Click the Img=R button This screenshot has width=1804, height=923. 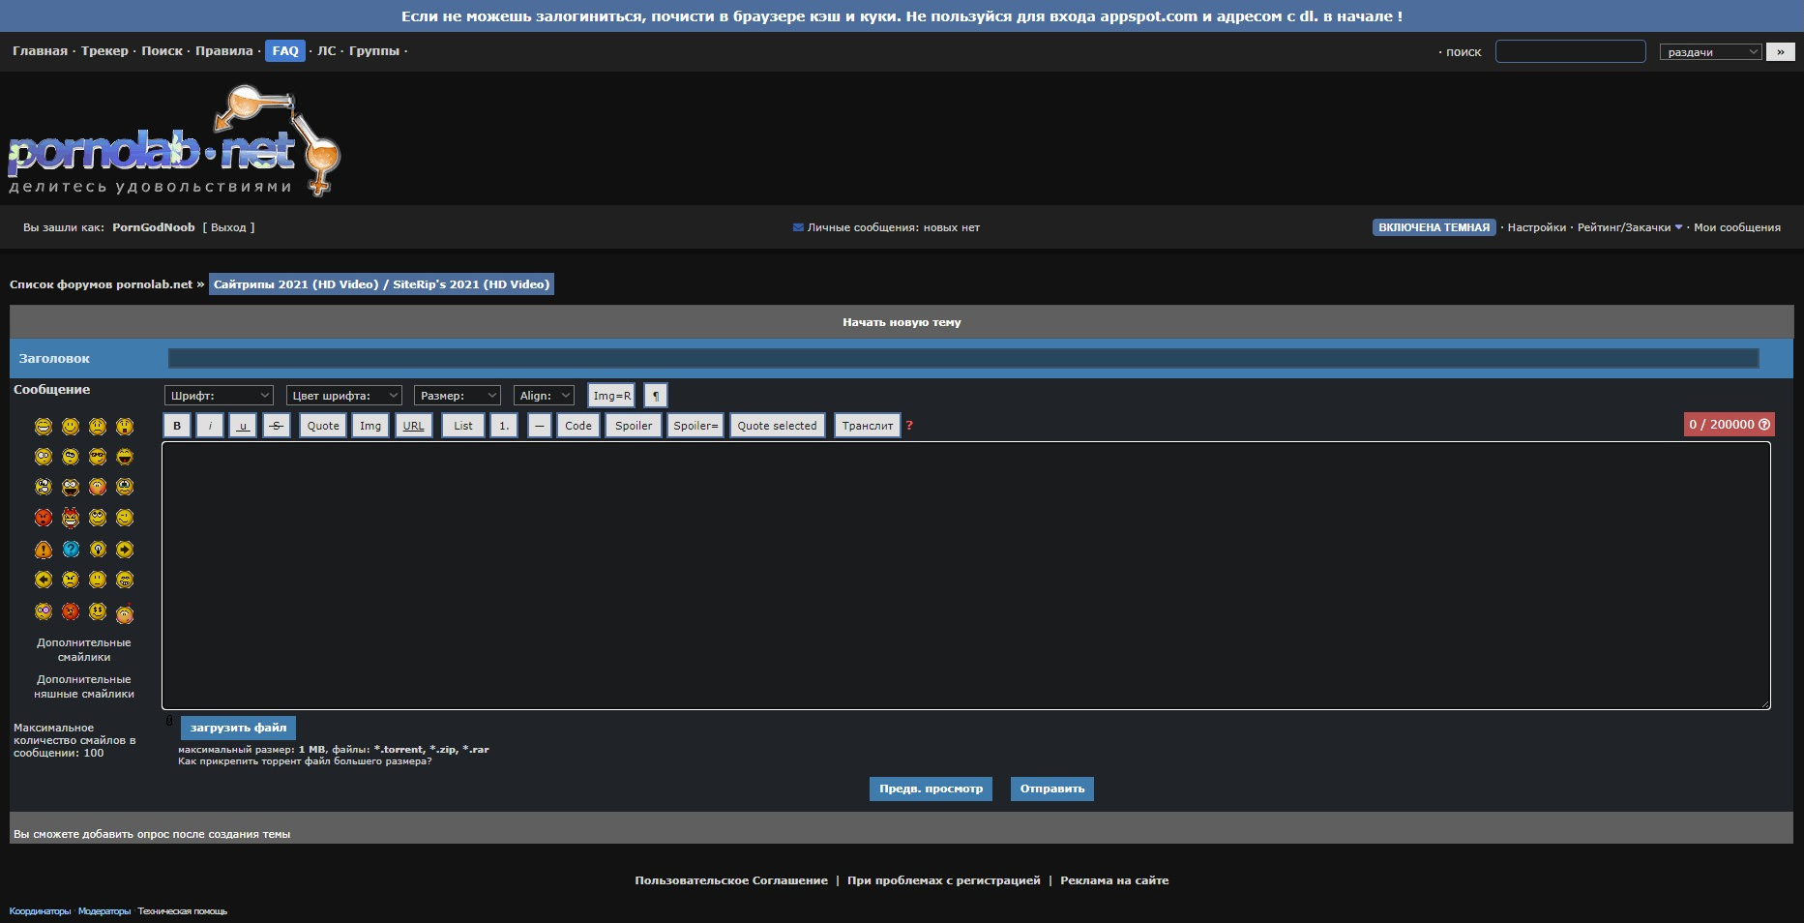point(611,396)
